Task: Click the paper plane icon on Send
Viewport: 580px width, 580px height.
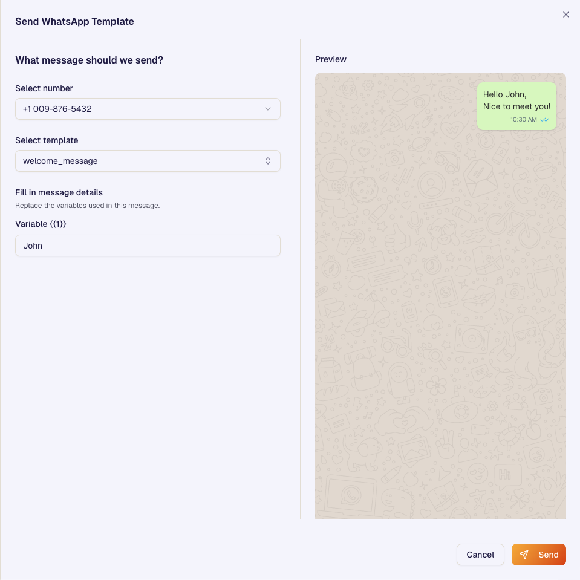Action: point(524,555)
